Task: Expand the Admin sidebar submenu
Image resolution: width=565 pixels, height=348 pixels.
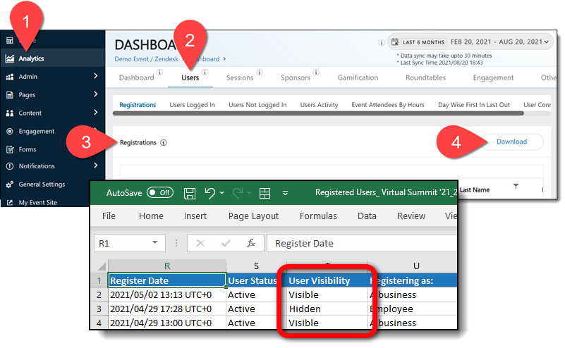Action: click(x=95, y=77)
